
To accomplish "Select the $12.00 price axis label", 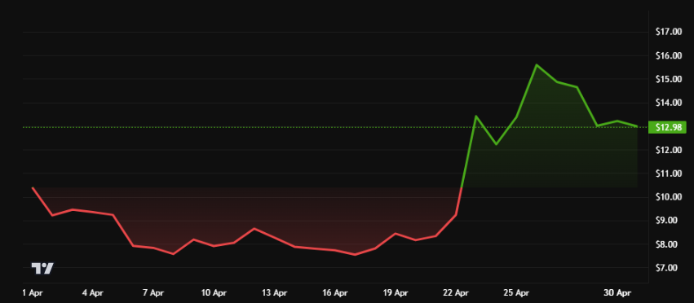I will point(669,151).
